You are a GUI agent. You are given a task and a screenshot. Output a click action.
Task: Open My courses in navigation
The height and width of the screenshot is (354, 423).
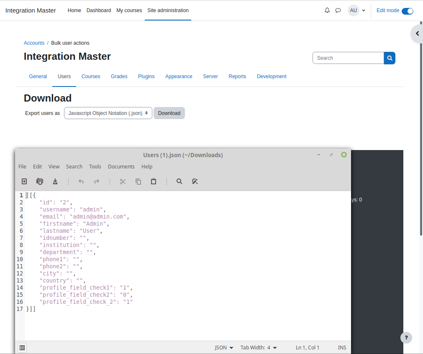tap(129, 10)
